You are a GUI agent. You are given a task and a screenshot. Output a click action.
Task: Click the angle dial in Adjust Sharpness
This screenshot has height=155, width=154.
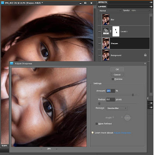127,118
